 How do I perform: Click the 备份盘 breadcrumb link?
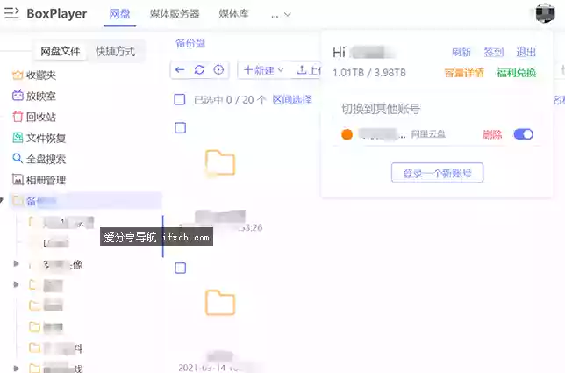coord(190,43)
